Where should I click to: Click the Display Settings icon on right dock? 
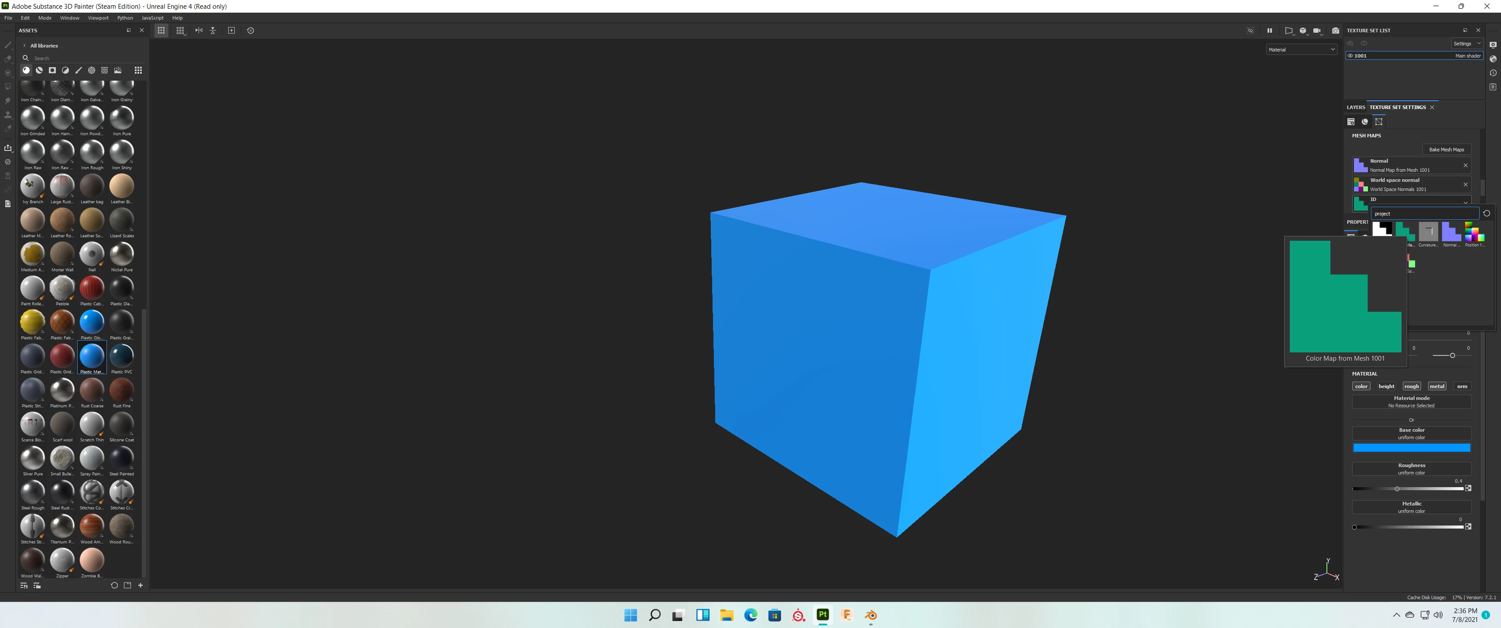[x=1493, y=45]
